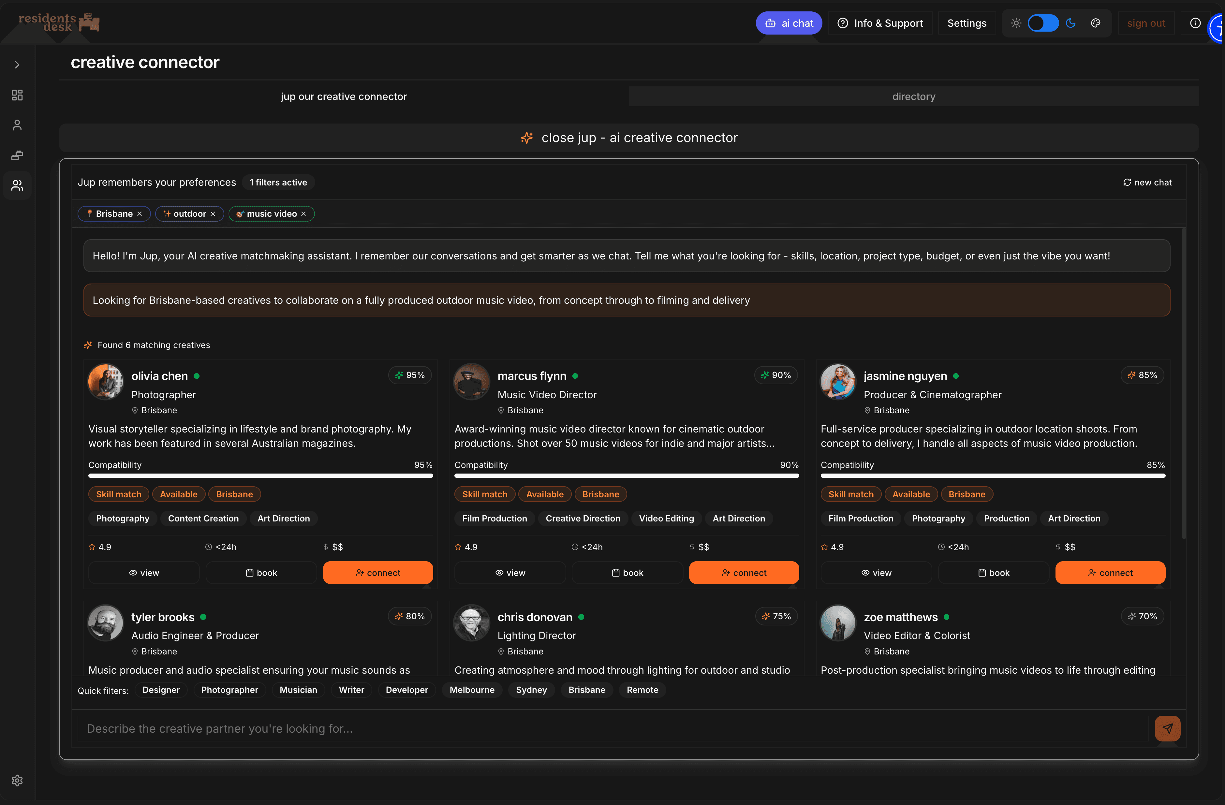Click olivia chen's compatibility progress bar

(x=260, y=476)
